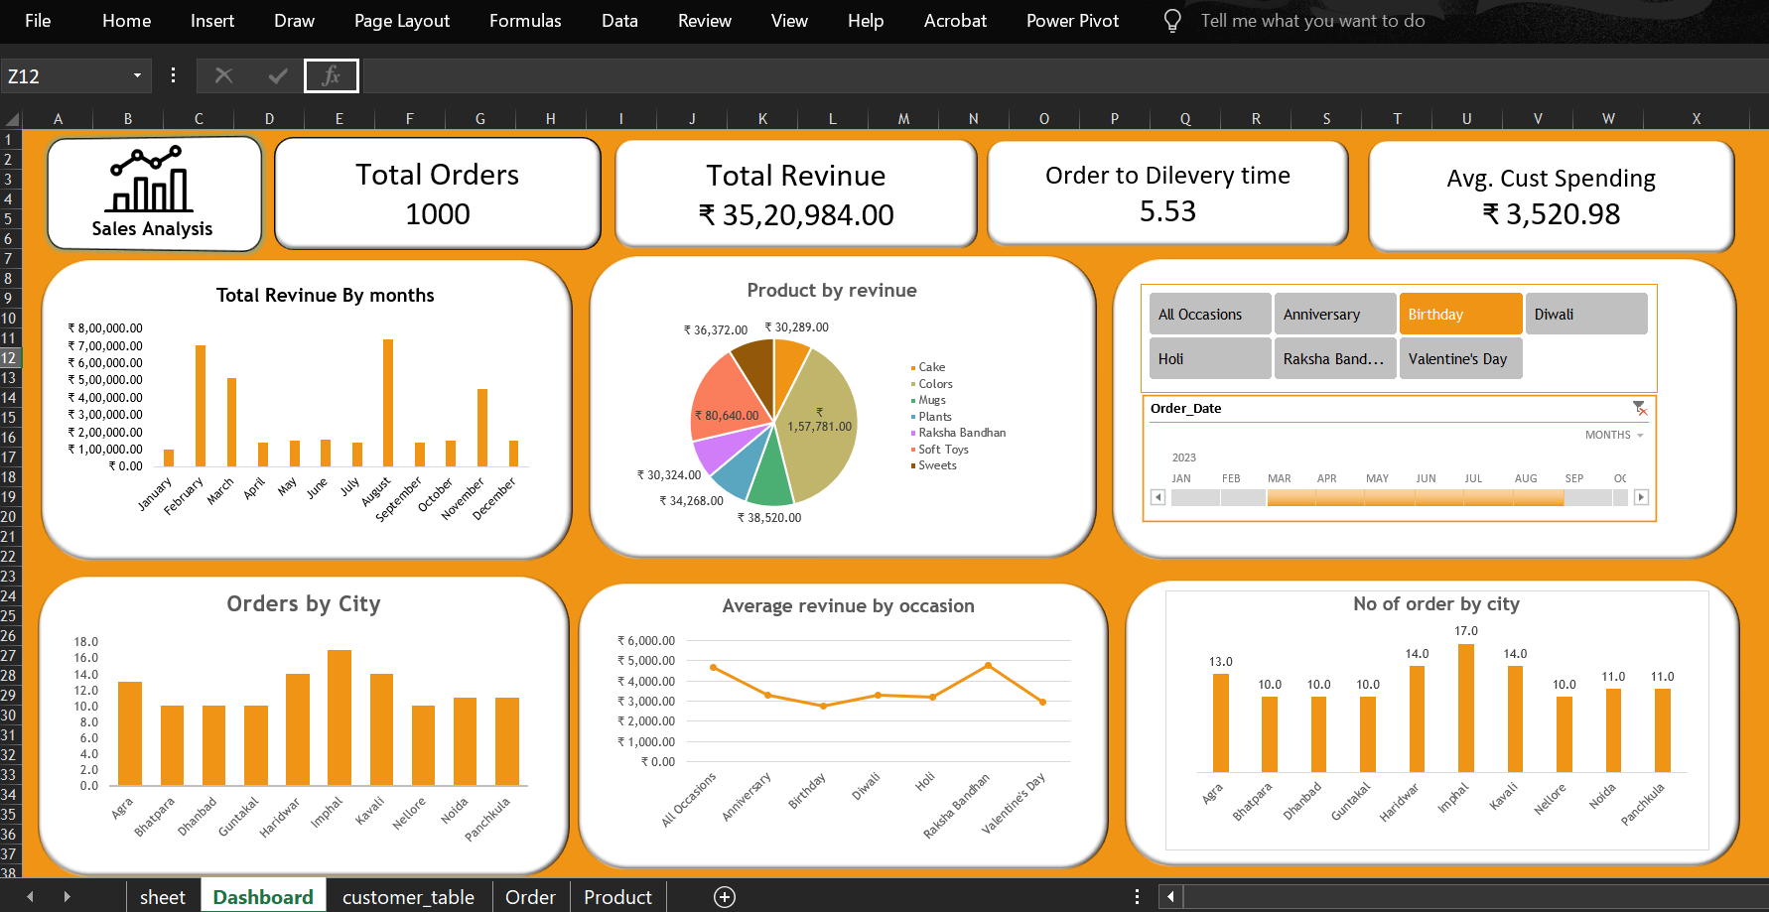Click the next sheet navigation arrow
The width and height of the screenshot is (1769, 912).
tap(67, 897)
